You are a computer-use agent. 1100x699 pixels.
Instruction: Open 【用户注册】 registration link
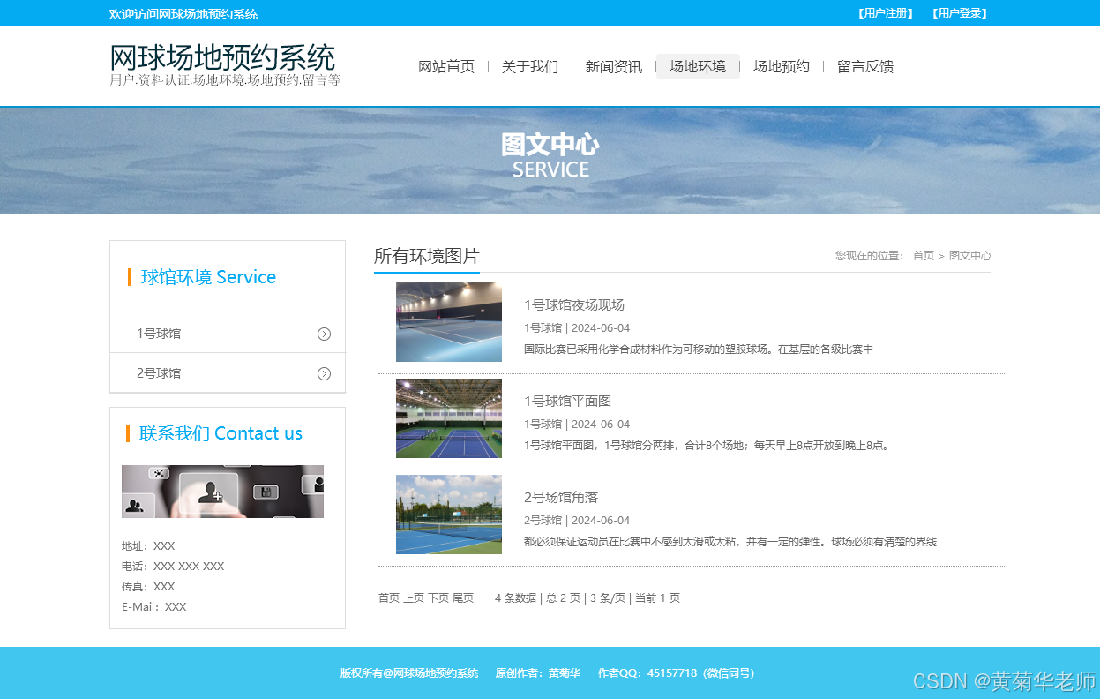pyautogui.click(x=885, y=13)
